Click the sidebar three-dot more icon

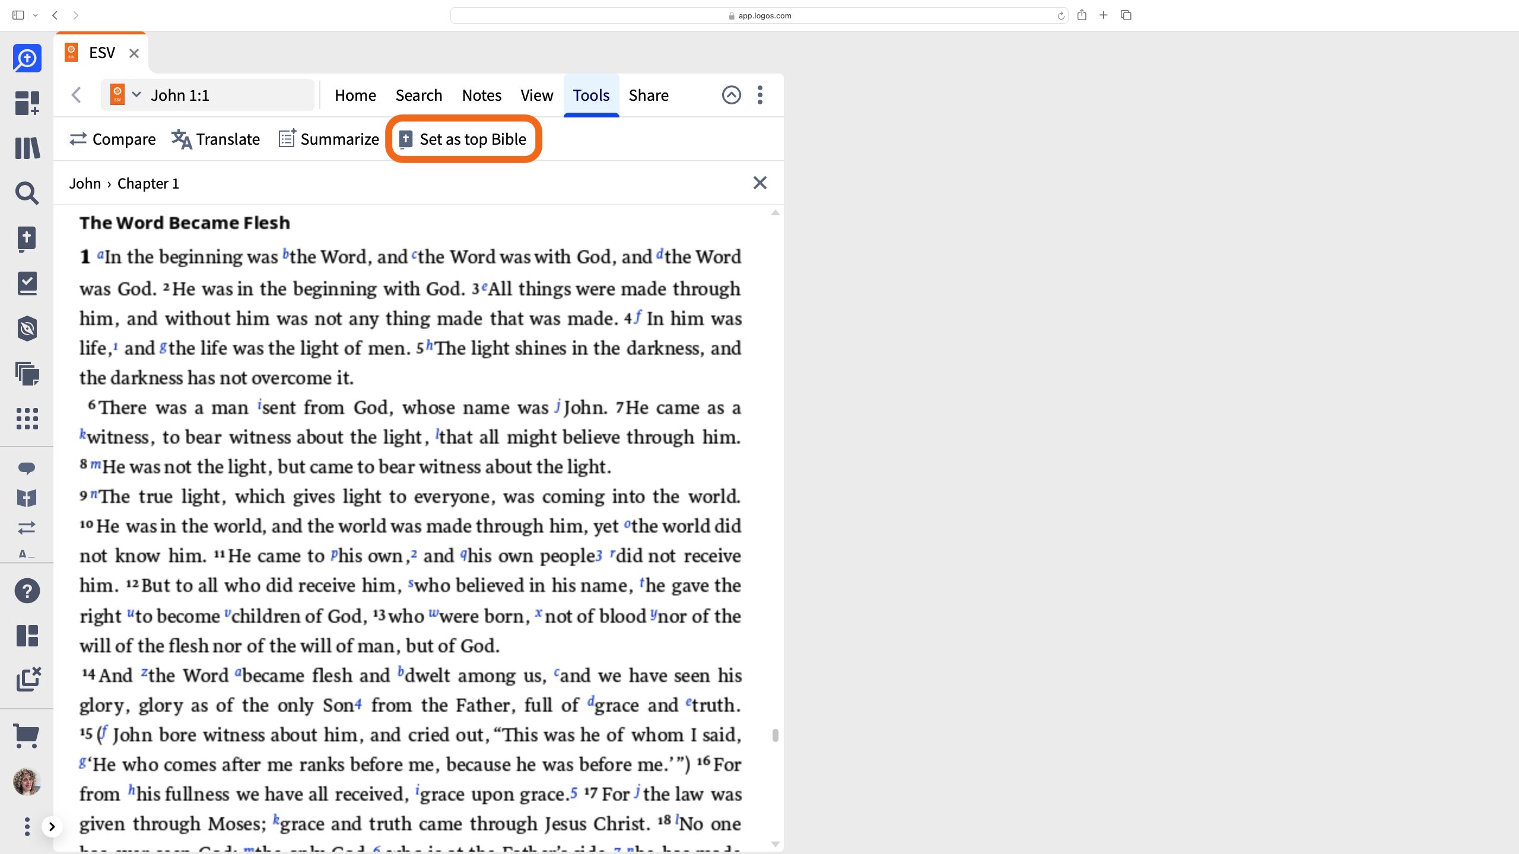(27, 827)
